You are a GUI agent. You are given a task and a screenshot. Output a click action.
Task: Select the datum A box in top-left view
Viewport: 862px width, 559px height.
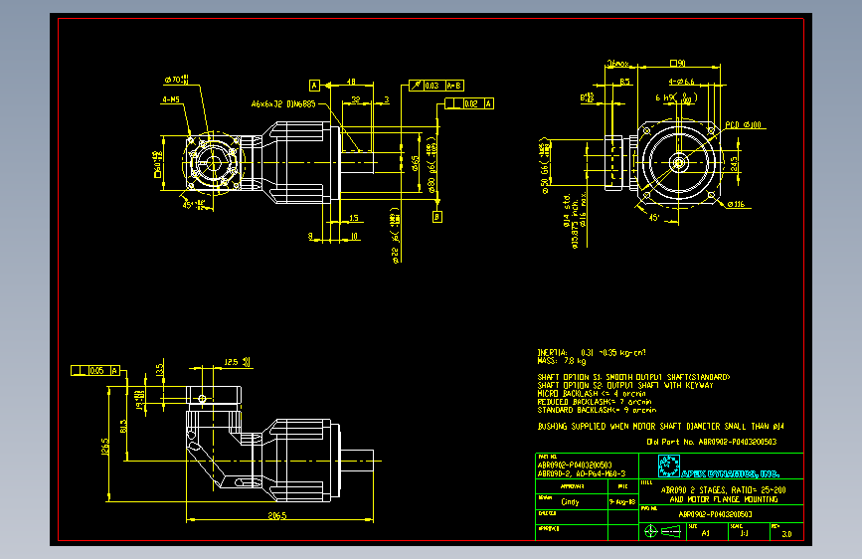tap(314, 86)
